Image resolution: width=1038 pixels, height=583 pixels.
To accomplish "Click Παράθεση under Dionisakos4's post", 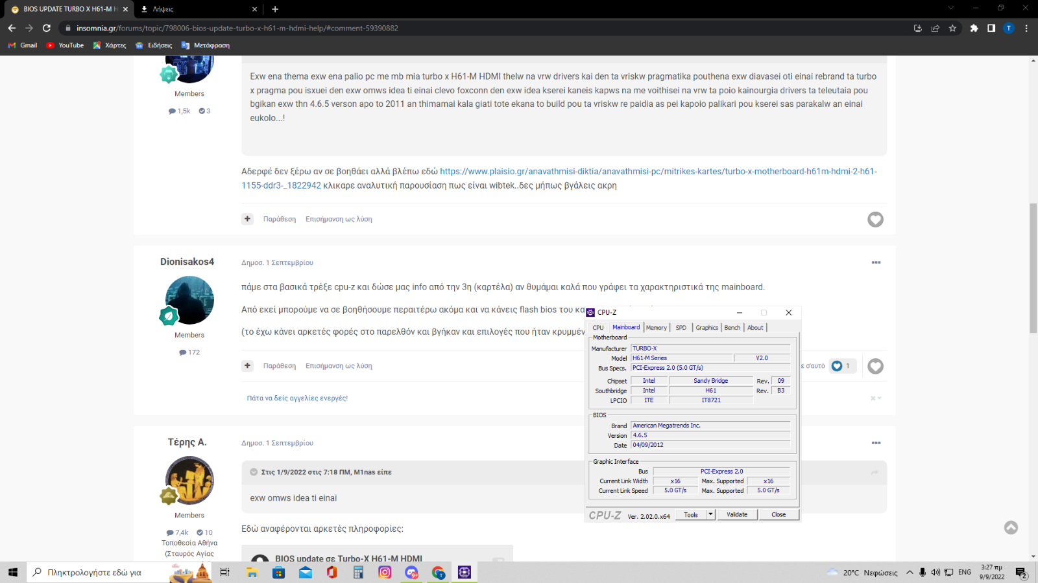I will point(280,366).
